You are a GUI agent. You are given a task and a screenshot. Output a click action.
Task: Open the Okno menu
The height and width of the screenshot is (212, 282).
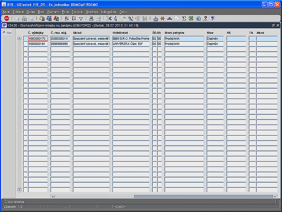(123, 12)
